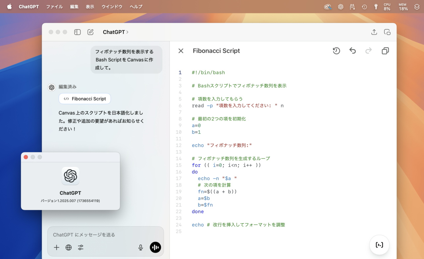This screenshot has height=259, width=424.
Task: Click the key-shaped menu bar icon
Action: point(376,7)
